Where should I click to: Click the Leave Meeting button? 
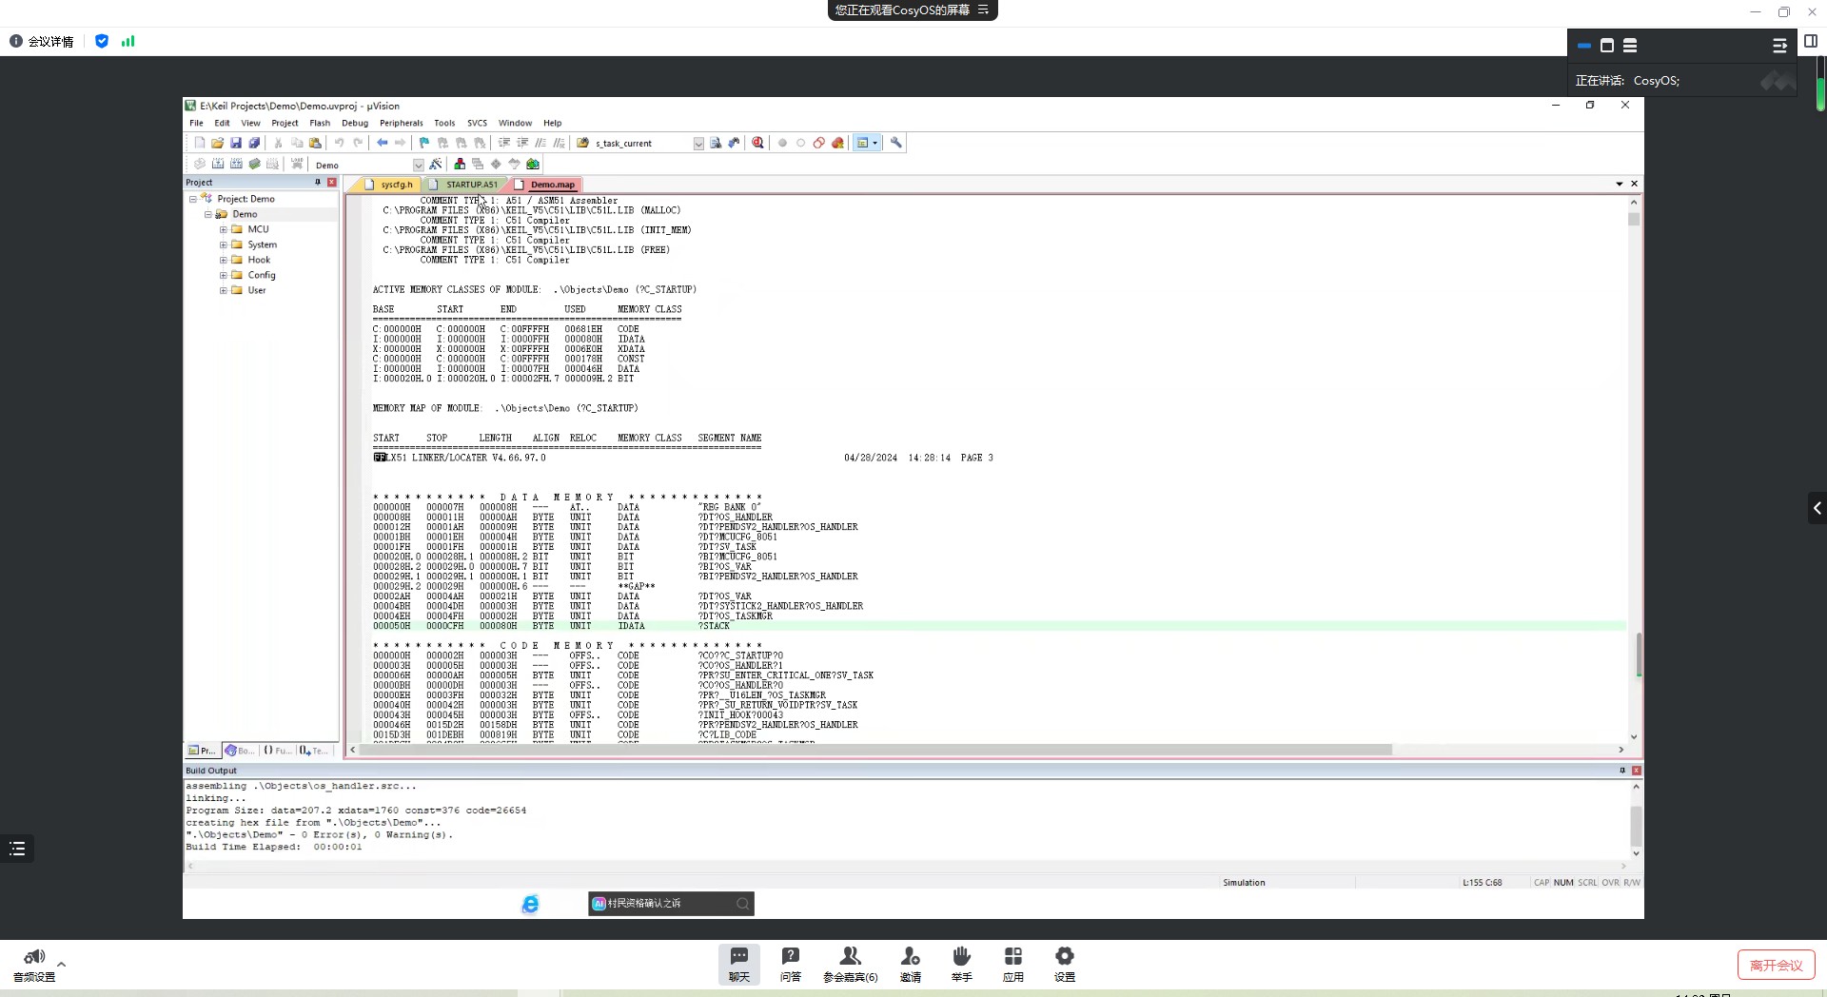point(1776,965)
